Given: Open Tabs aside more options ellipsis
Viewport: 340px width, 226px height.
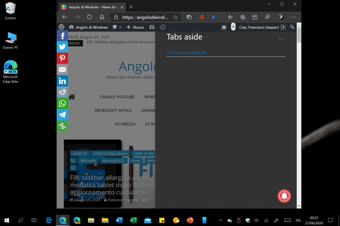Looking at the screenshot, I should tap(281, 39).
